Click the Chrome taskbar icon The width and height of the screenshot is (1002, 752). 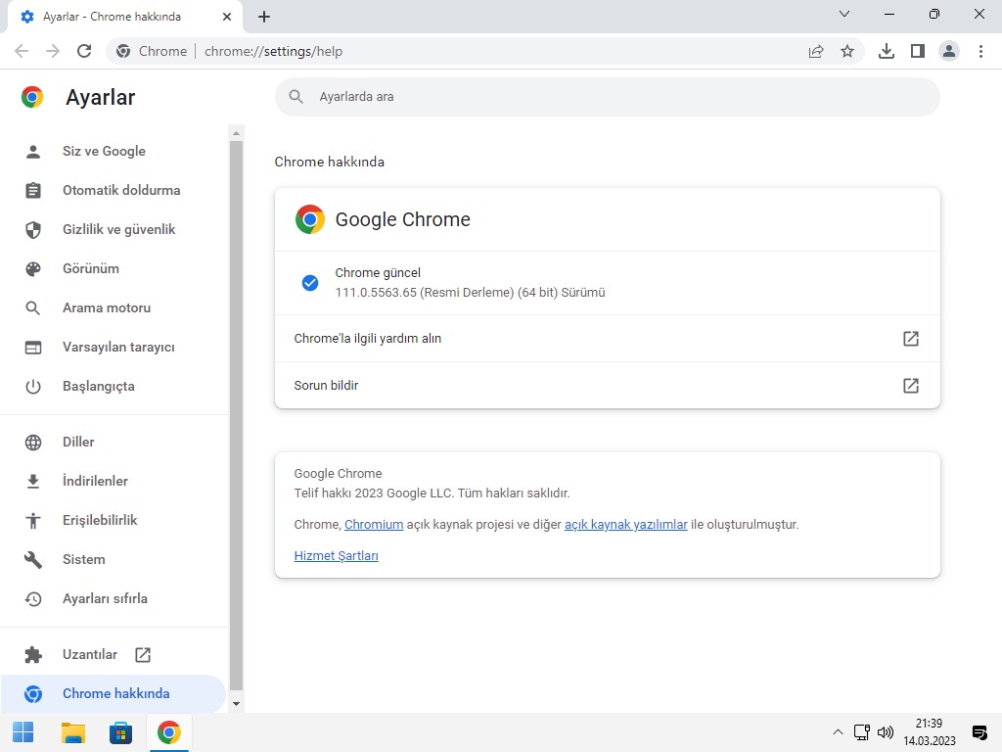(168, 732)
